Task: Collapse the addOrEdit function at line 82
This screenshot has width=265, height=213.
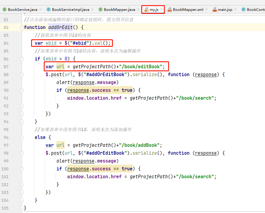Action: pyautogui.click(x=22, y=27)
